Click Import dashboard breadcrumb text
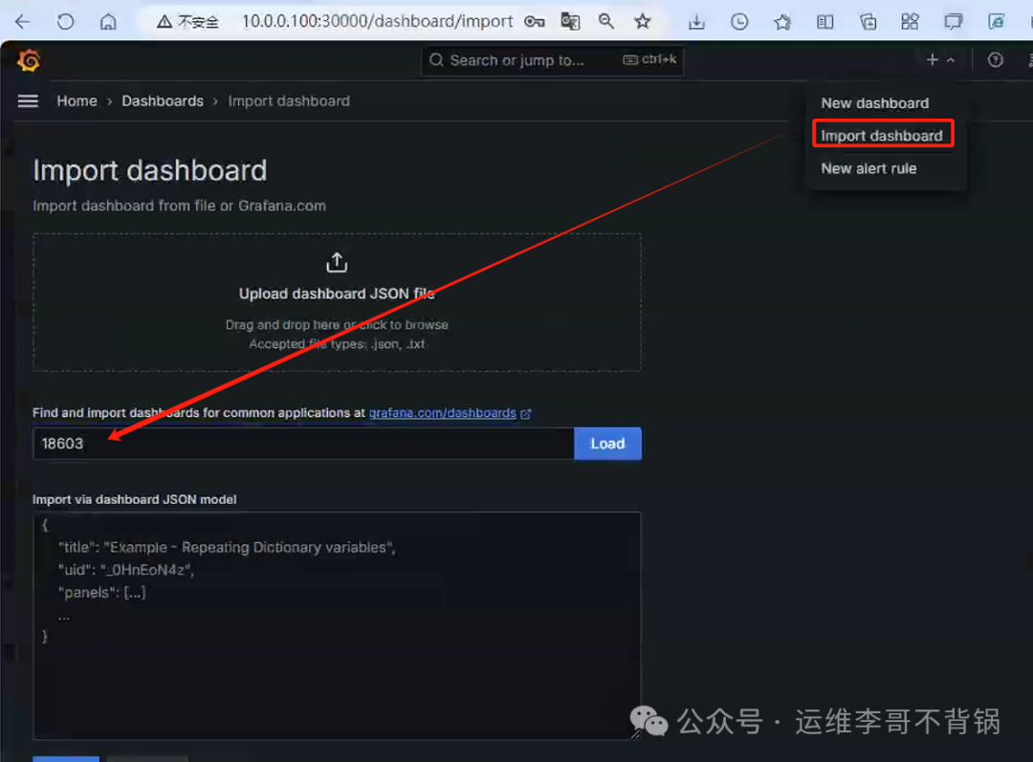The image size is (1033, 762). pos(289,100)
